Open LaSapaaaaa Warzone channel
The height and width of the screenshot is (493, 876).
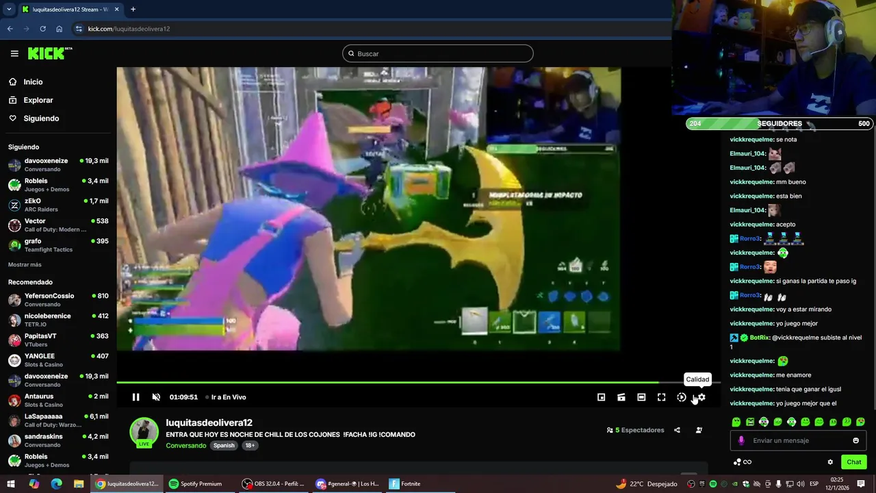tap(58, 420)
